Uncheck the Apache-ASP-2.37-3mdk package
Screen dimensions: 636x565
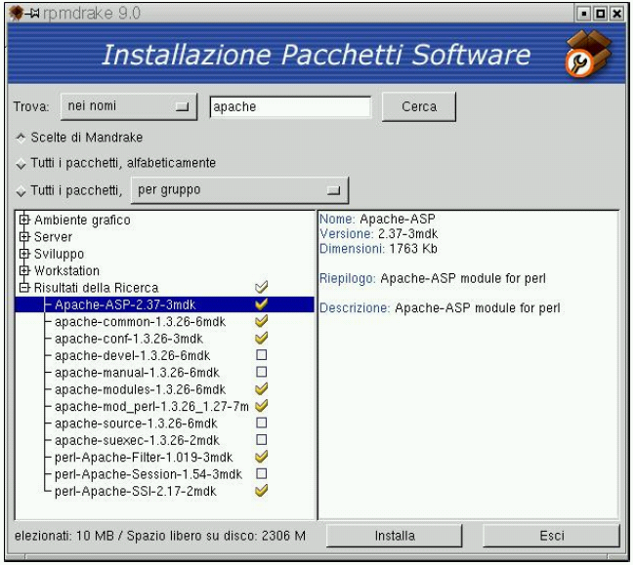coord(261,304)
